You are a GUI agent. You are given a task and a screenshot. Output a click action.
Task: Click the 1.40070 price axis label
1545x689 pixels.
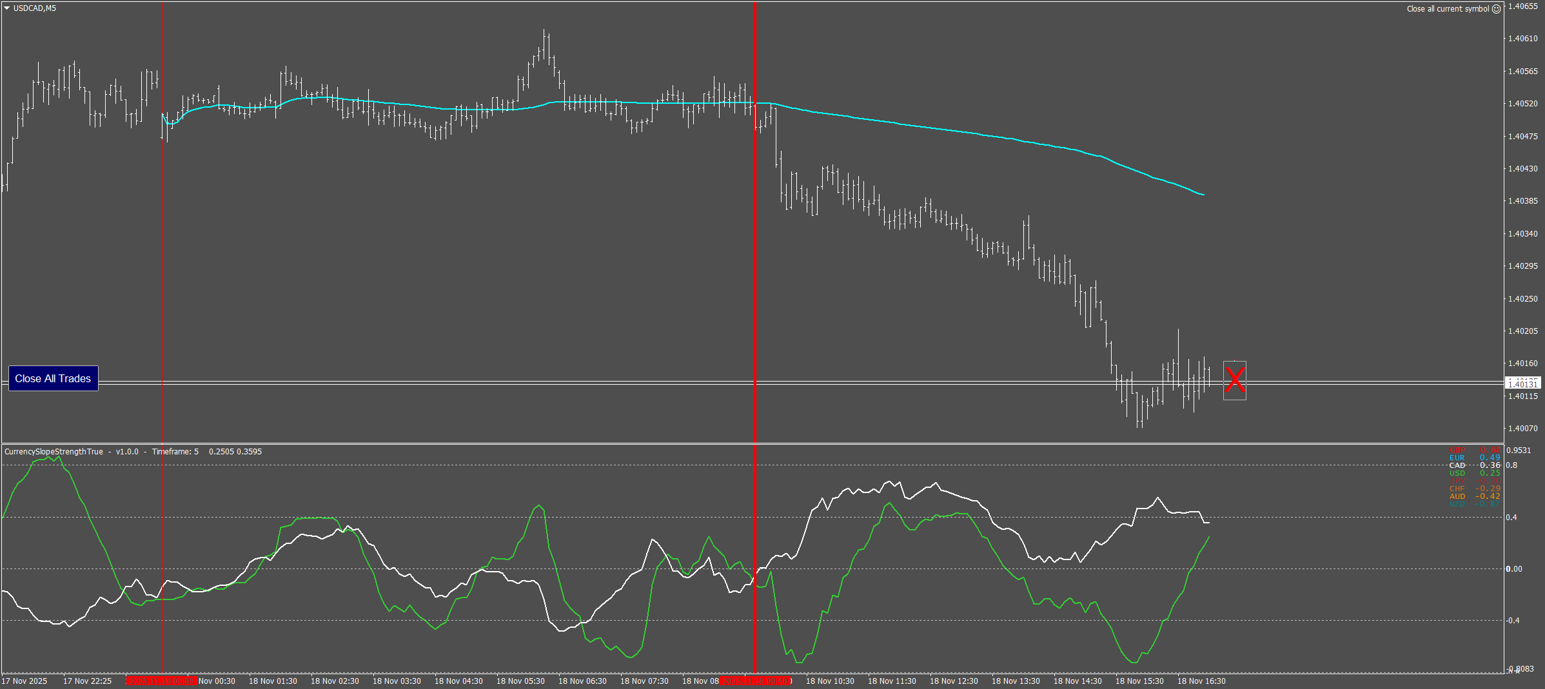point(1522,429)
